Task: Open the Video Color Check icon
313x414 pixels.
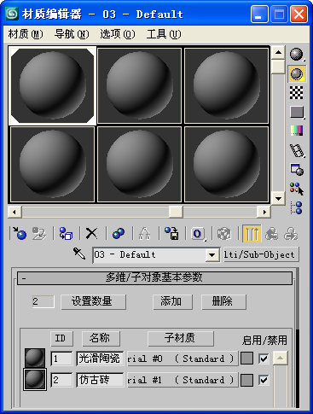Action: click(x=297, y=131)
